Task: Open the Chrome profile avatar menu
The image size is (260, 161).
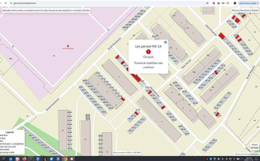Action: (x=235, y=3)
